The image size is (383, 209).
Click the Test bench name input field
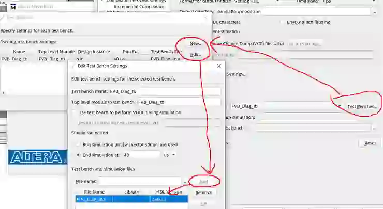click(165, 91)
